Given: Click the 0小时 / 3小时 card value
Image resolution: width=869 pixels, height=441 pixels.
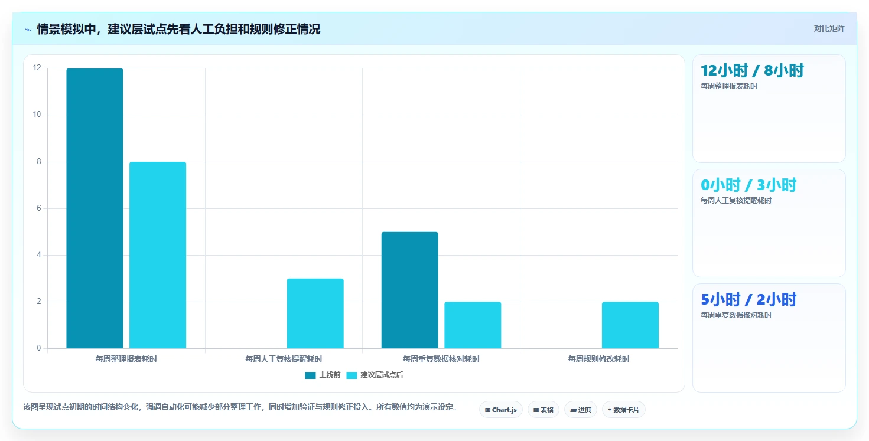Looking at the screenshot, I should pyautogui.click(x=748, y=185).
